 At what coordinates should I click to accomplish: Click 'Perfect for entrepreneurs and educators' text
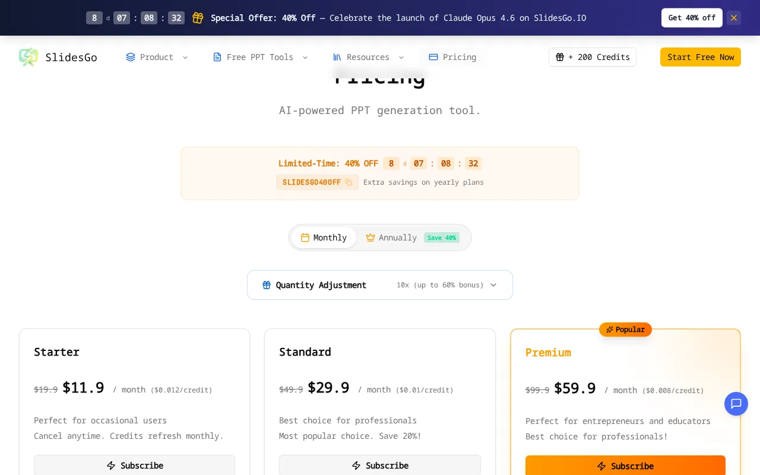pos(618,421)
